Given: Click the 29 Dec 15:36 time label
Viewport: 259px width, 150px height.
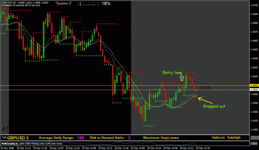Looking at the screenshot, I should (x=203, y=148).
